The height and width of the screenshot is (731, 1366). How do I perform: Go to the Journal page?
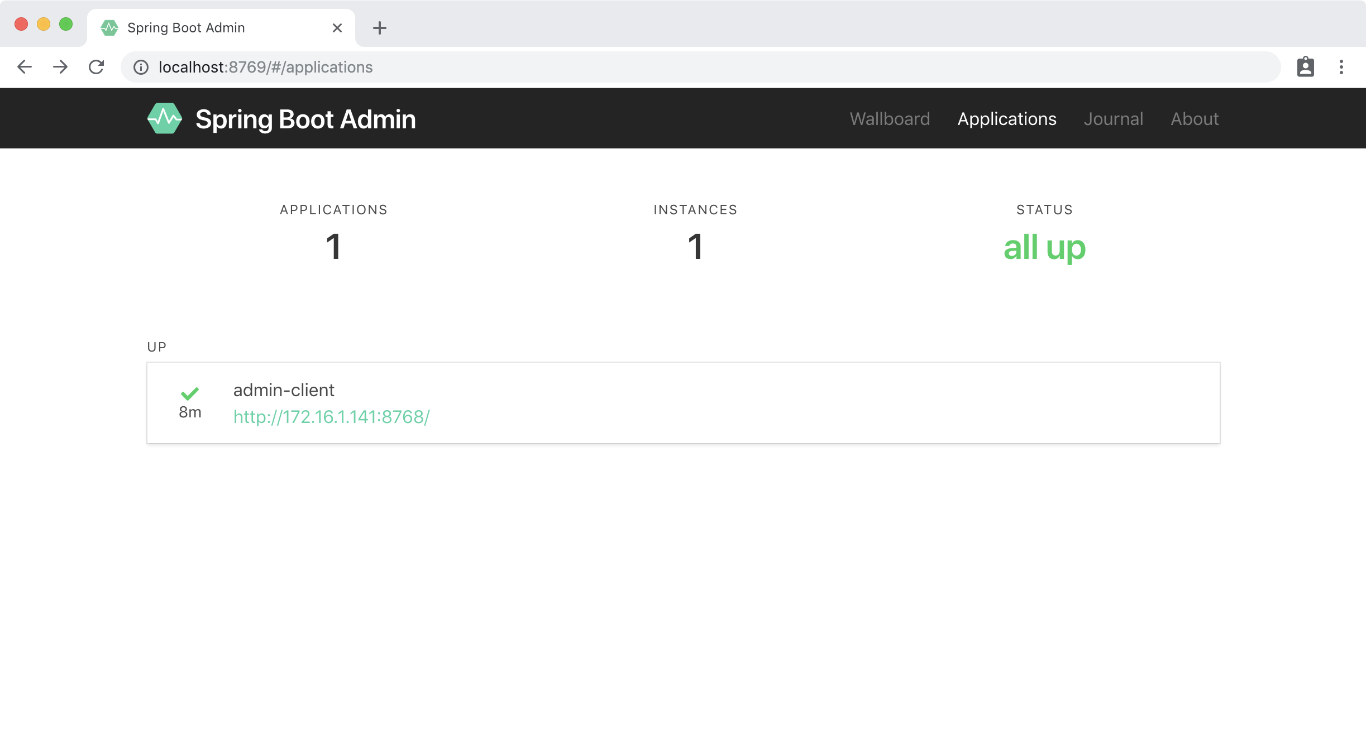coord(1113,119)
